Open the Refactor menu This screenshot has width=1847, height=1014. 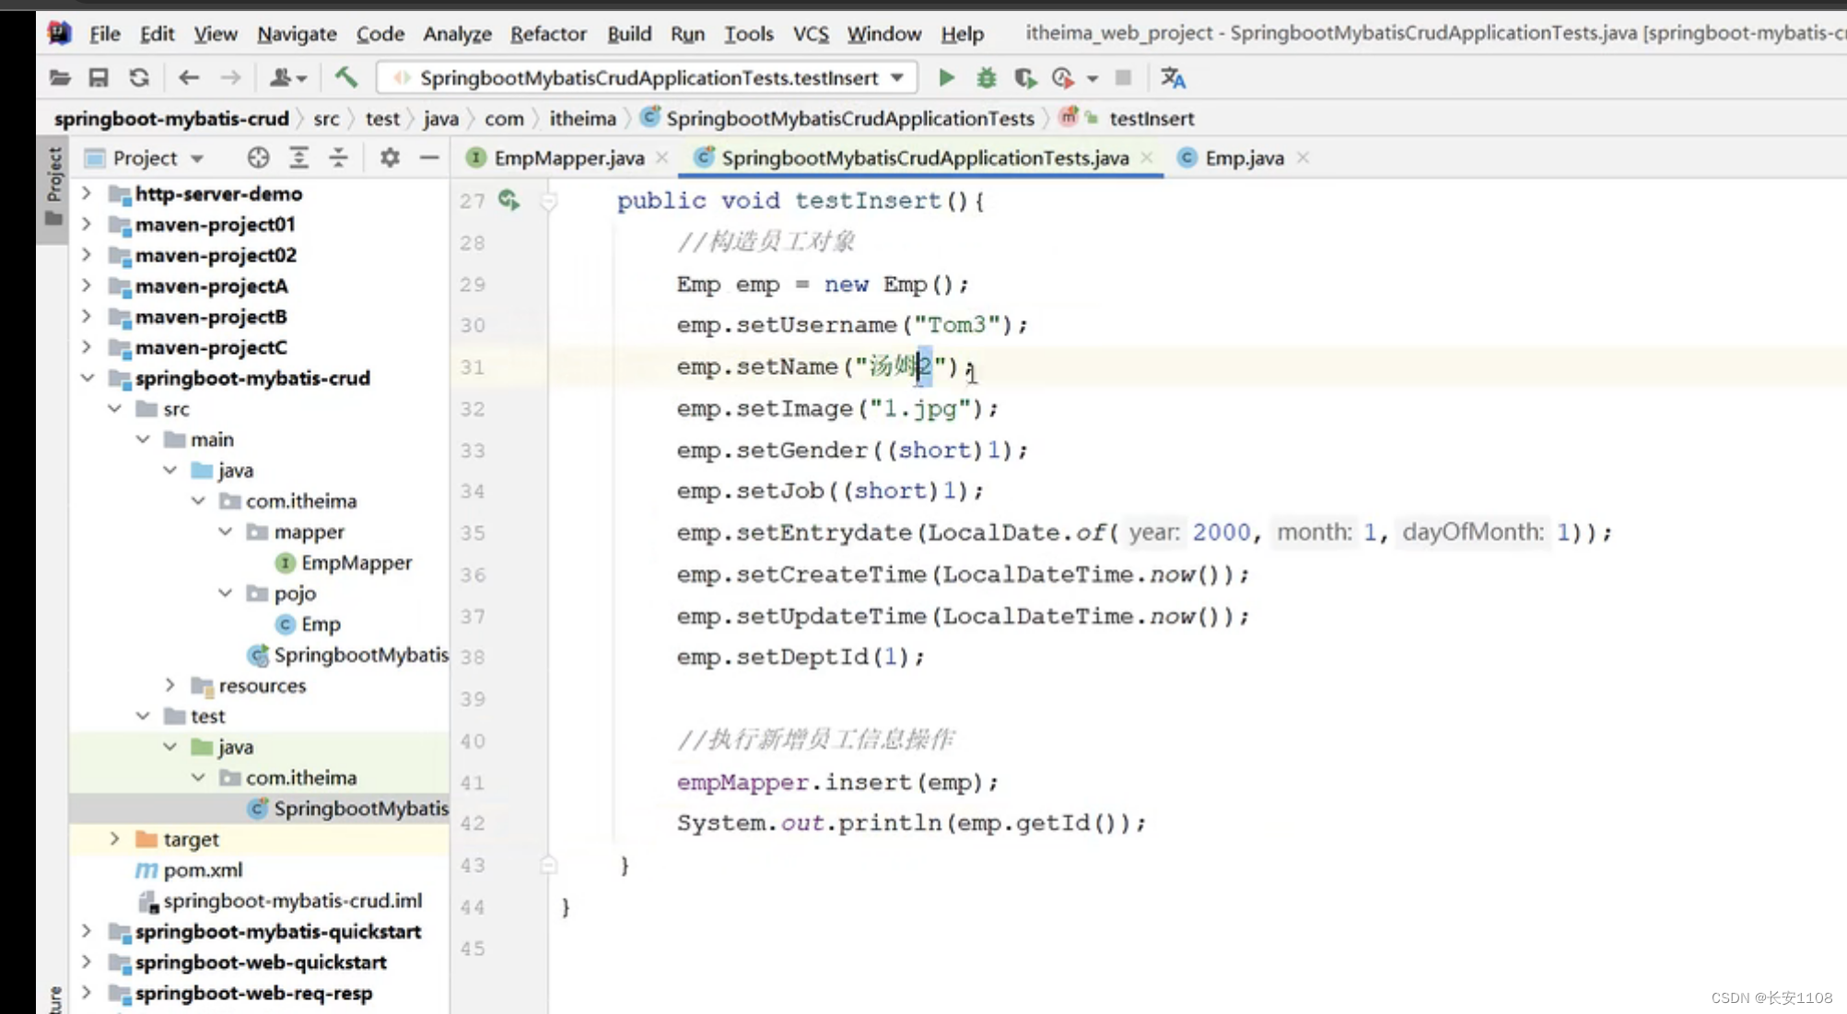[548, 34]
